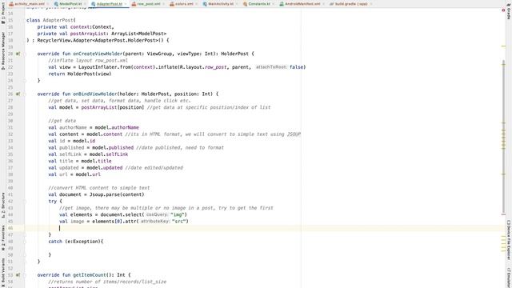The width and height of the screenshot is (512, 288).
Task: Open the Build Variants tool window
Action: (3, 272)
